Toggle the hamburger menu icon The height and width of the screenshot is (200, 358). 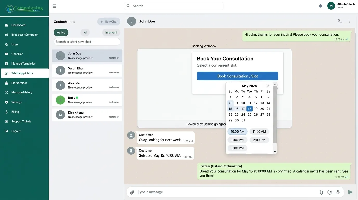[54, 6]
